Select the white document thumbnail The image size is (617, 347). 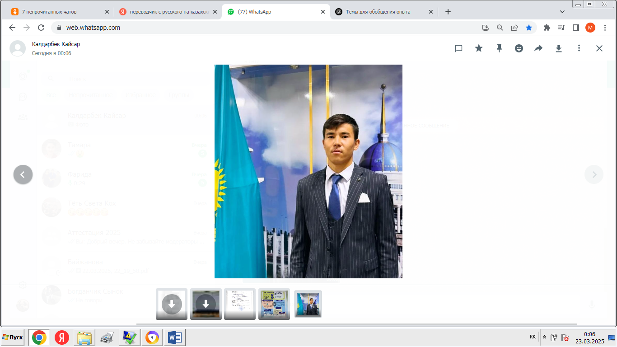[x=240, y=304]
